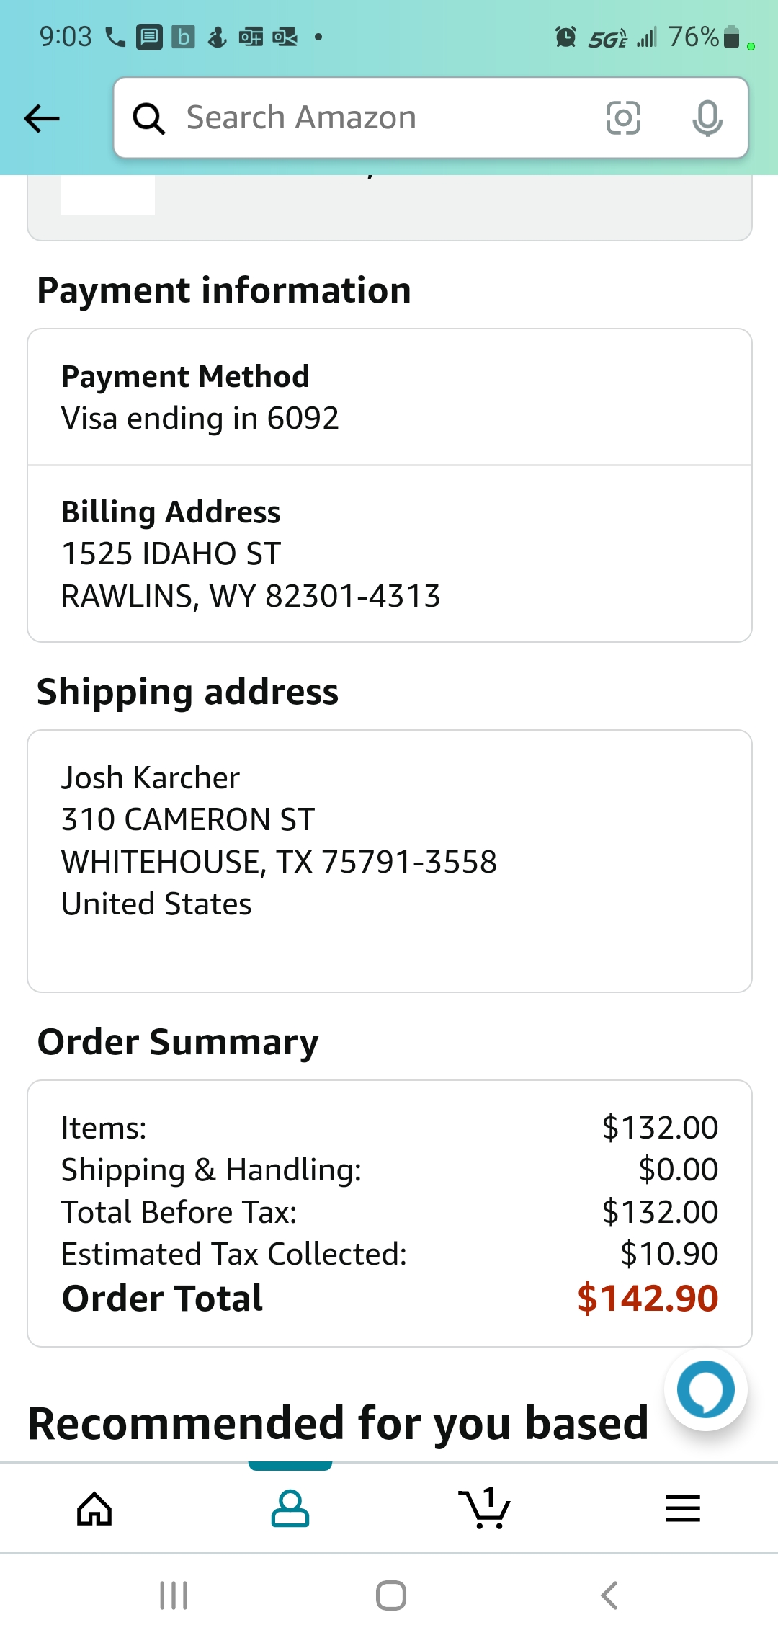Tap the back arrow beside the search bar
Screen dimensions: 778x1643
42,118
